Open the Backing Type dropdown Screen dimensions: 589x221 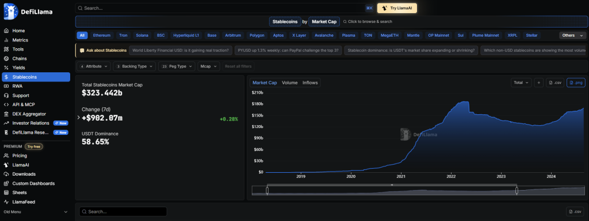pos(134,67)
